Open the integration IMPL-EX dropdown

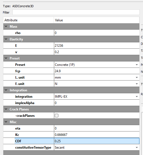(97, 97)
